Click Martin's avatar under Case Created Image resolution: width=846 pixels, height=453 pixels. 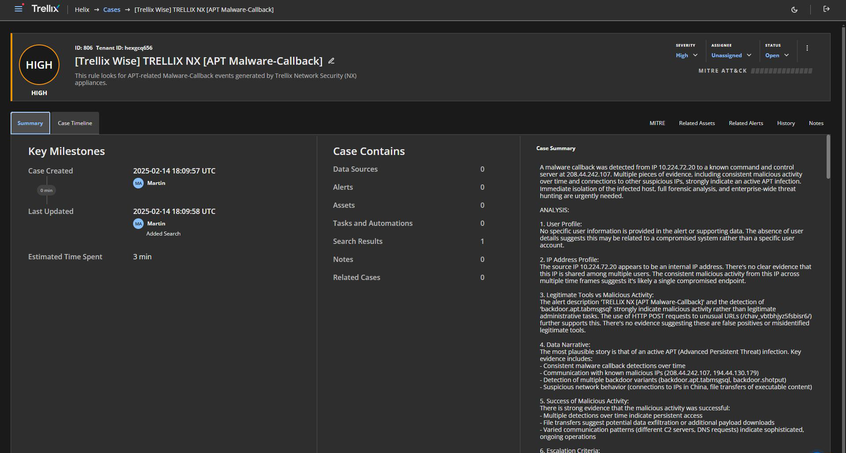click(138, 183)
